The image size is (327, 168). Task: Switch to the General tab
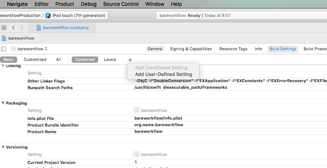pyautogui.click(x=155, y=49)
